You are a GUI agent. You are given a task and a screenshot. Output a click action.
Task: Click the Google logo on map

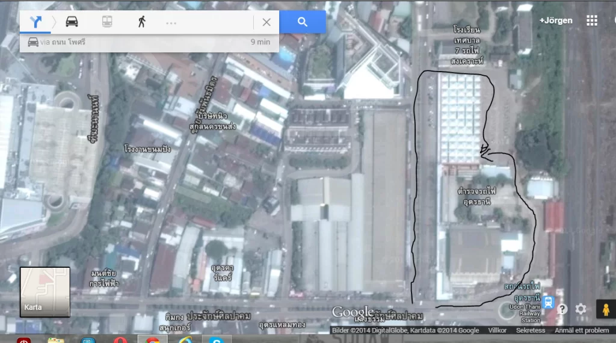(353, 312)
